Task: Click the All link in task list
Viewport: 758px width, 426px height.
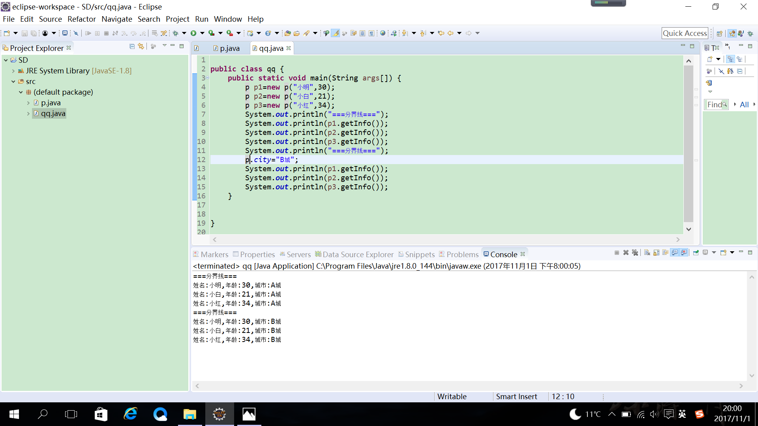Action: coord(744,105)
